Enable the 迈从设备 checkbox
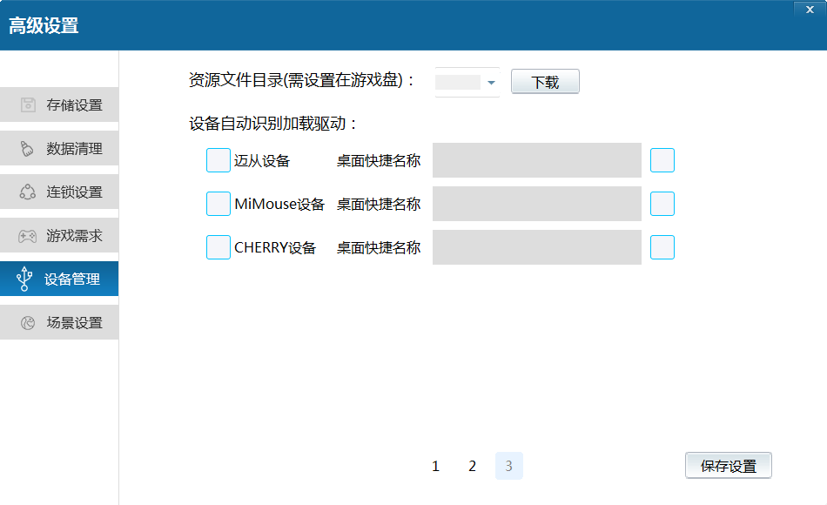 tap(218, 160)
